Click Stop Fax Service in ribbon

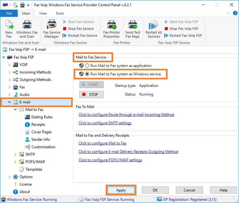[x=78, y=29]
